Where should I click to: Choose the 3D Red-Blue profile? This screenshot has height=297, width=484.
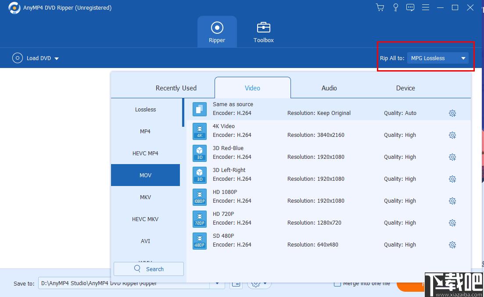pyautogui.click(x=329, y=153)
